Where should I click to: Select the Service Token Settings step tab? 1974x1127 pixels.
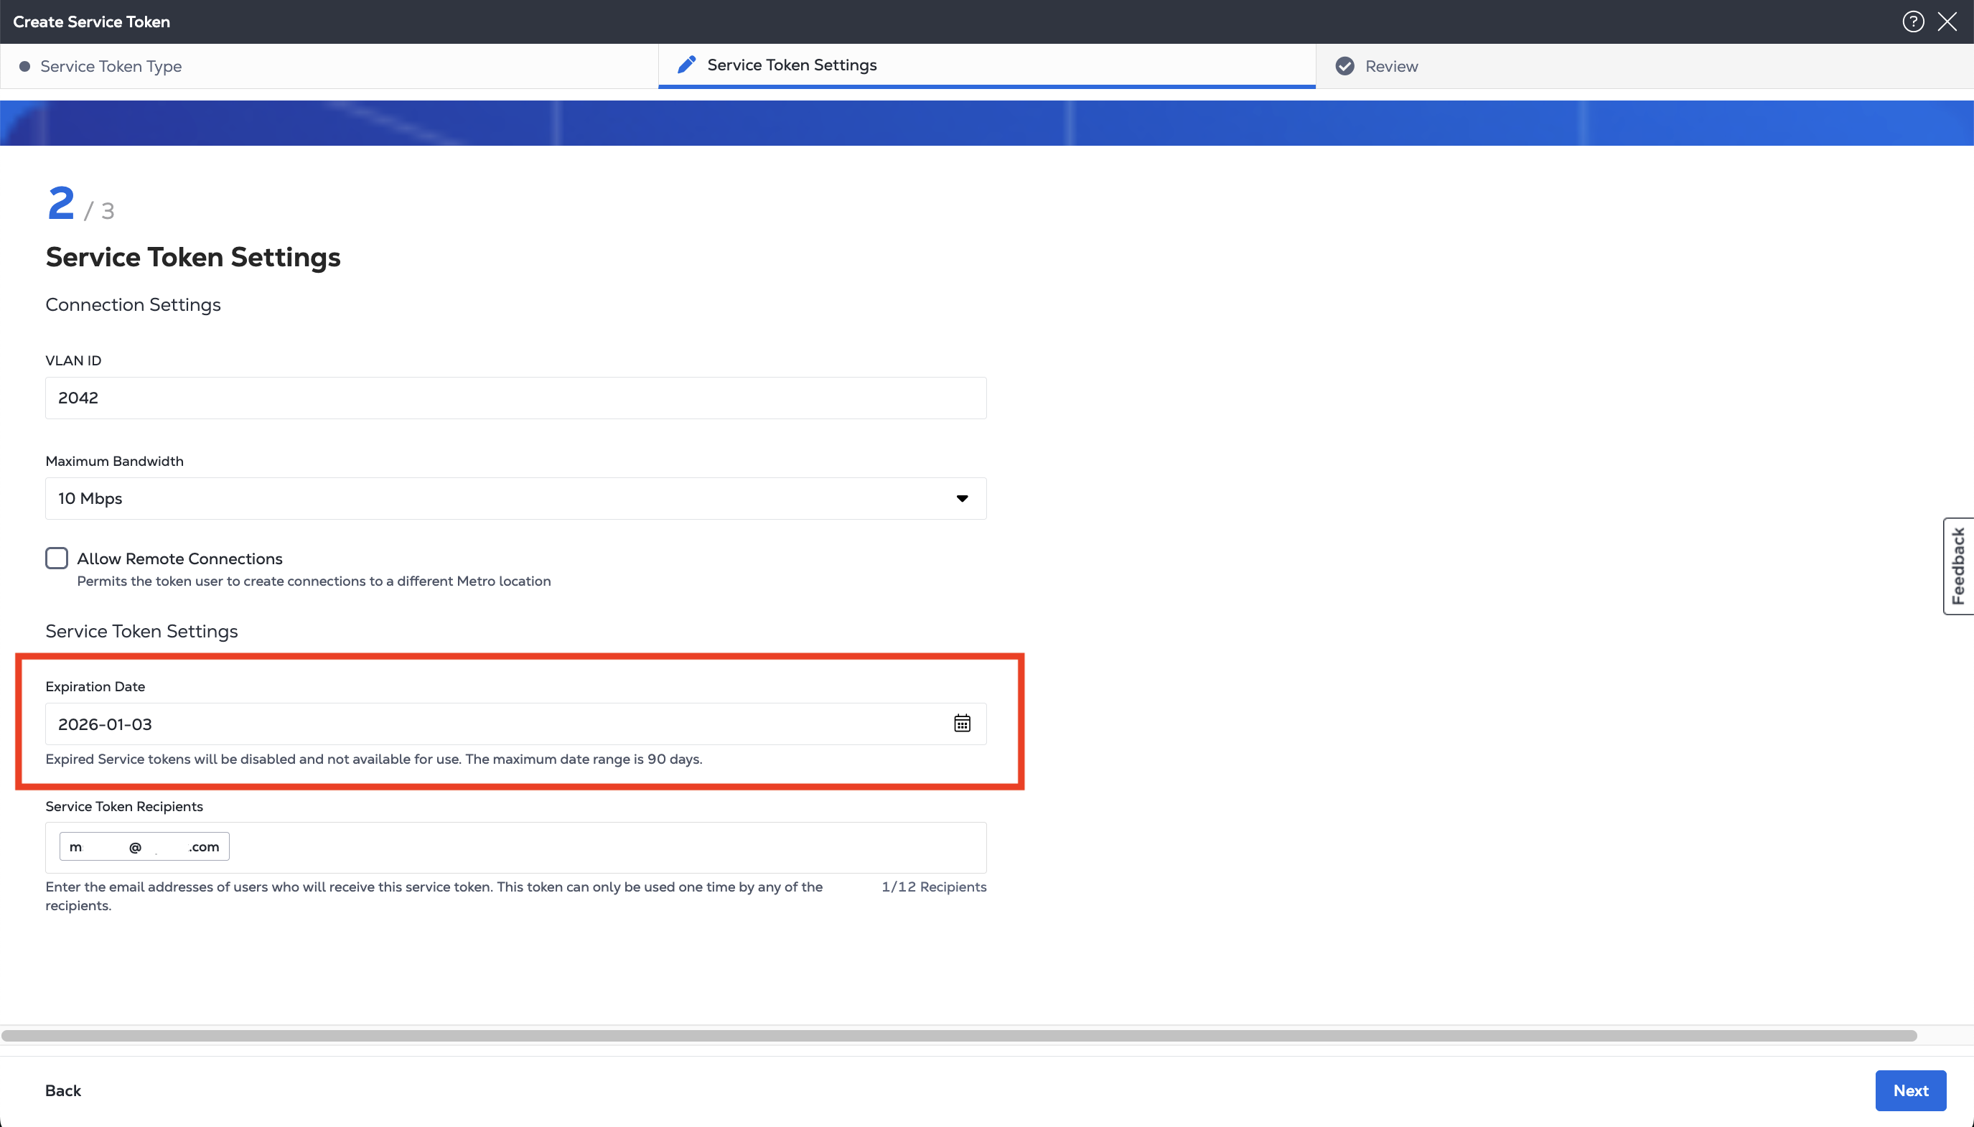tap(792, 65)
